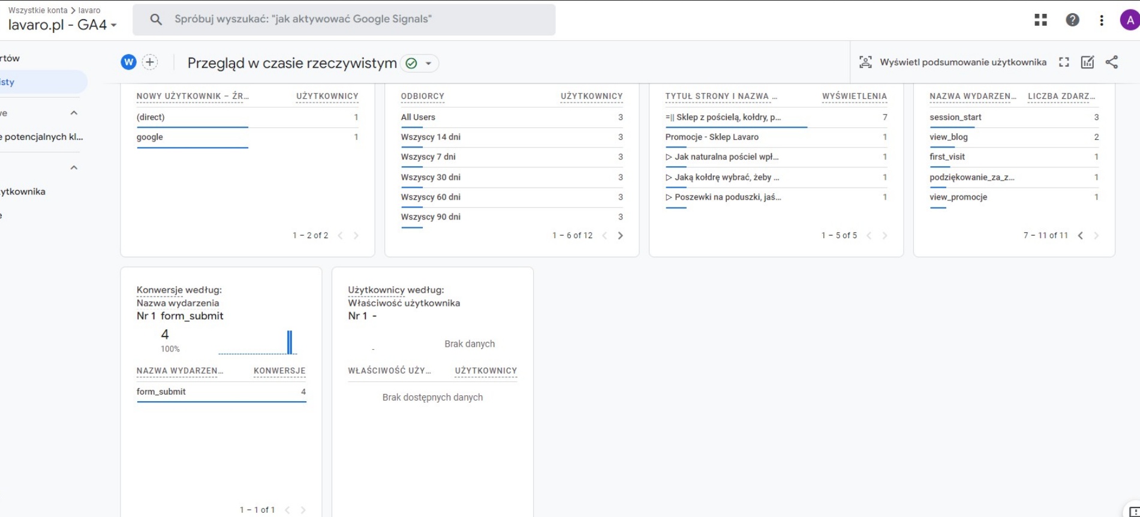Add a comparison with the plus icon
The height and width of the screenshot is (517, 1140).
[x=150, y=62]
